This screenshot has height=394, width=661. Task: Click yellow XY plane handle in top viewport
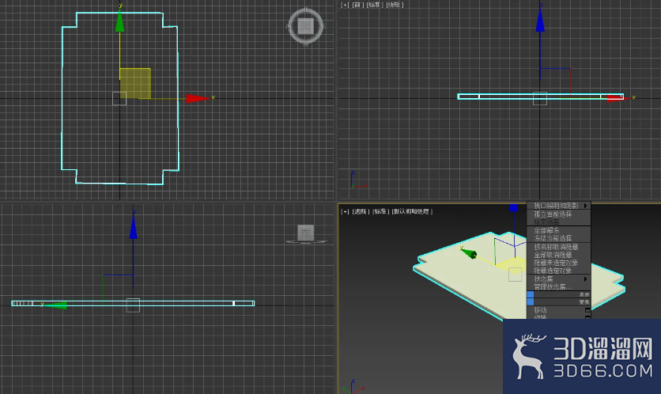point(135,83)
